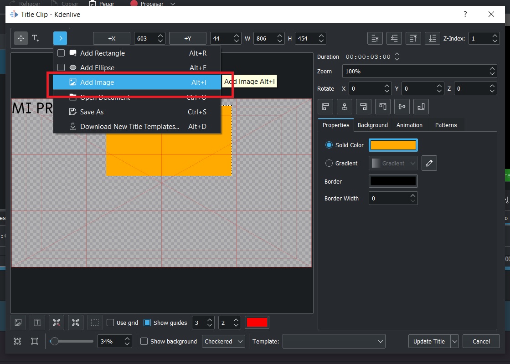Select the orange rectangle on the canvas

tap(169, 155)
